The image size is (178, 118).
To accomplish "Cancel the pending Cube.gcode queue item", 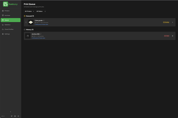I will coord(172,22).
